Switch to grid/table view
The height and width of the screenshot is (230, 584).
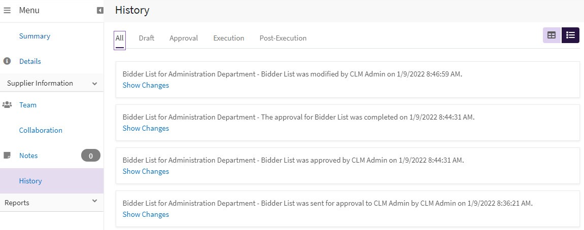pos(552,35)
